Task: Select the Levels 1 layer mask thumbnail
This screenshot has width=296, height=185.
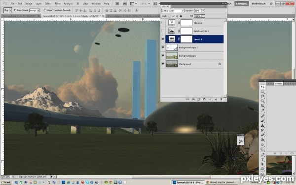Action: pos(186,39)
